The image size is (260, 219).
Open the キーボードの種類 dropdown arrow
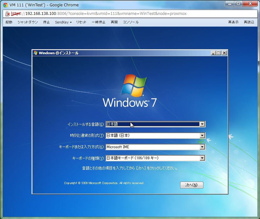pos(202,158)
